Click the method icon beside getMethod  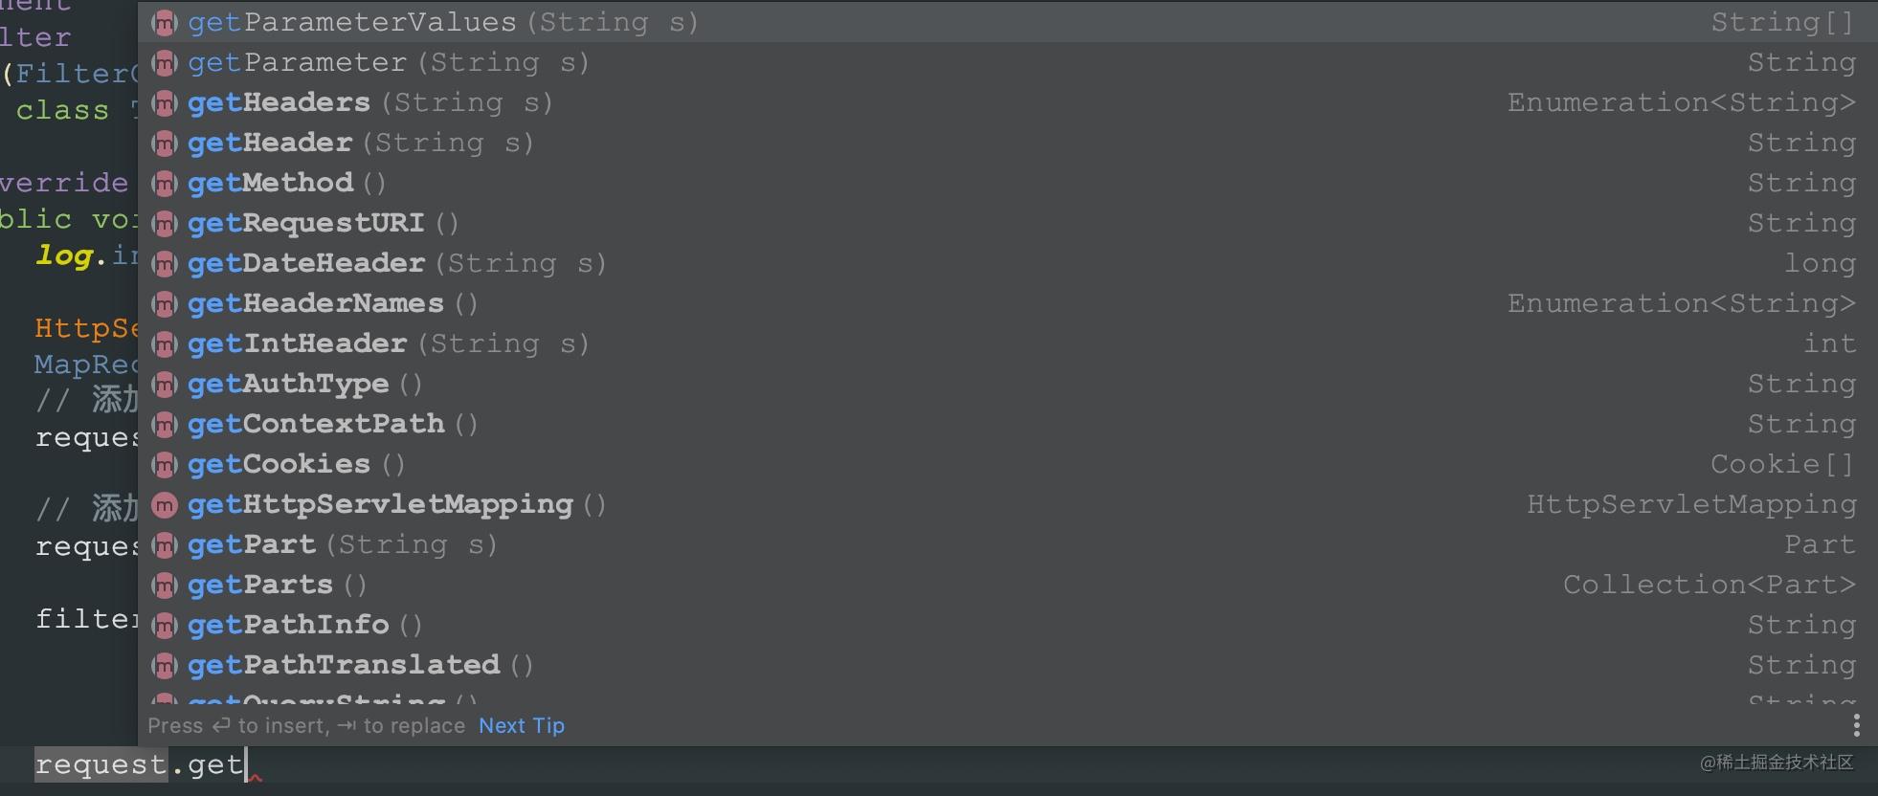pyautogui.click(x=165, y=183)
